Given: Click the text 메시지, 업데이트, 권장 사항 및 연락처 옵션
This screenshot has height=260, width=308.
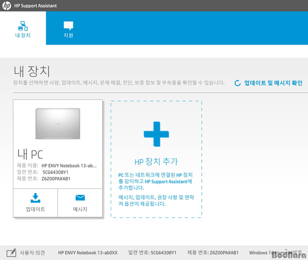Looking at the screenshot, I should click(x=156, y=201).
